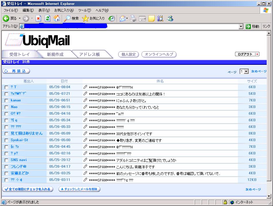
Task: Open the Mail envelope toolbar icon
Action: click(123, 18)
